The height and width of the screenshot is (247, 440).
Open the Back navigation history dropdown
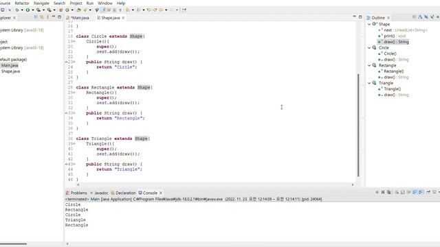click(x=166, y=10)
